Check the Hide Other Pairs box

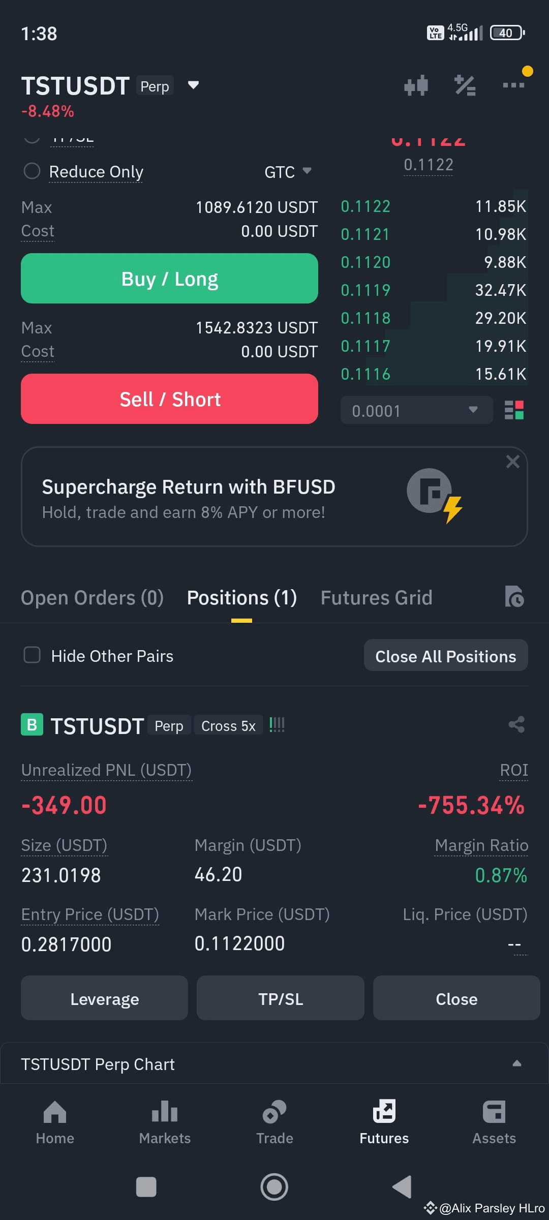[x=32, y=655]
